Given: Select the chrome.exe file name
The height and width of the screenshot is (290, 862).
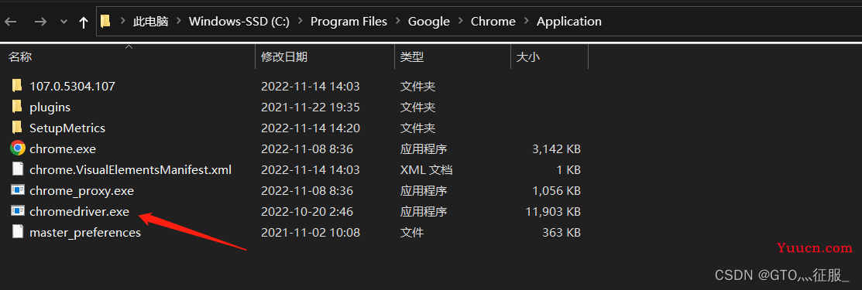Looking at the screenshot, I should coord(63,148).
